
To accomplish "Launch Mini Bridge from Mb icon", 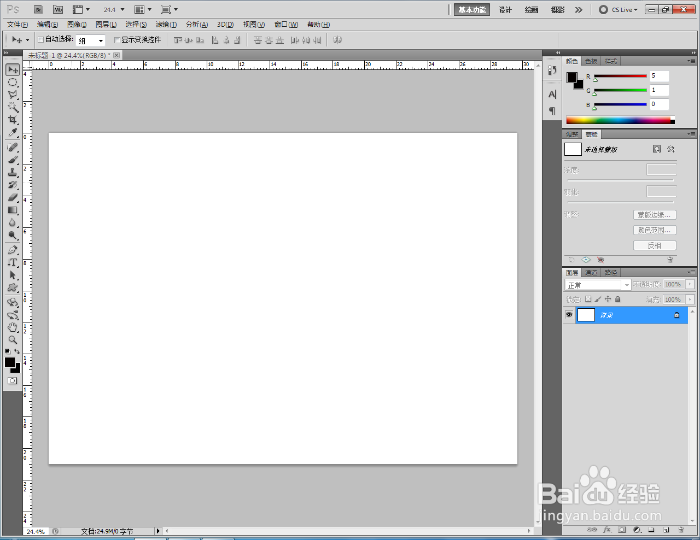I will pos(58,10).
